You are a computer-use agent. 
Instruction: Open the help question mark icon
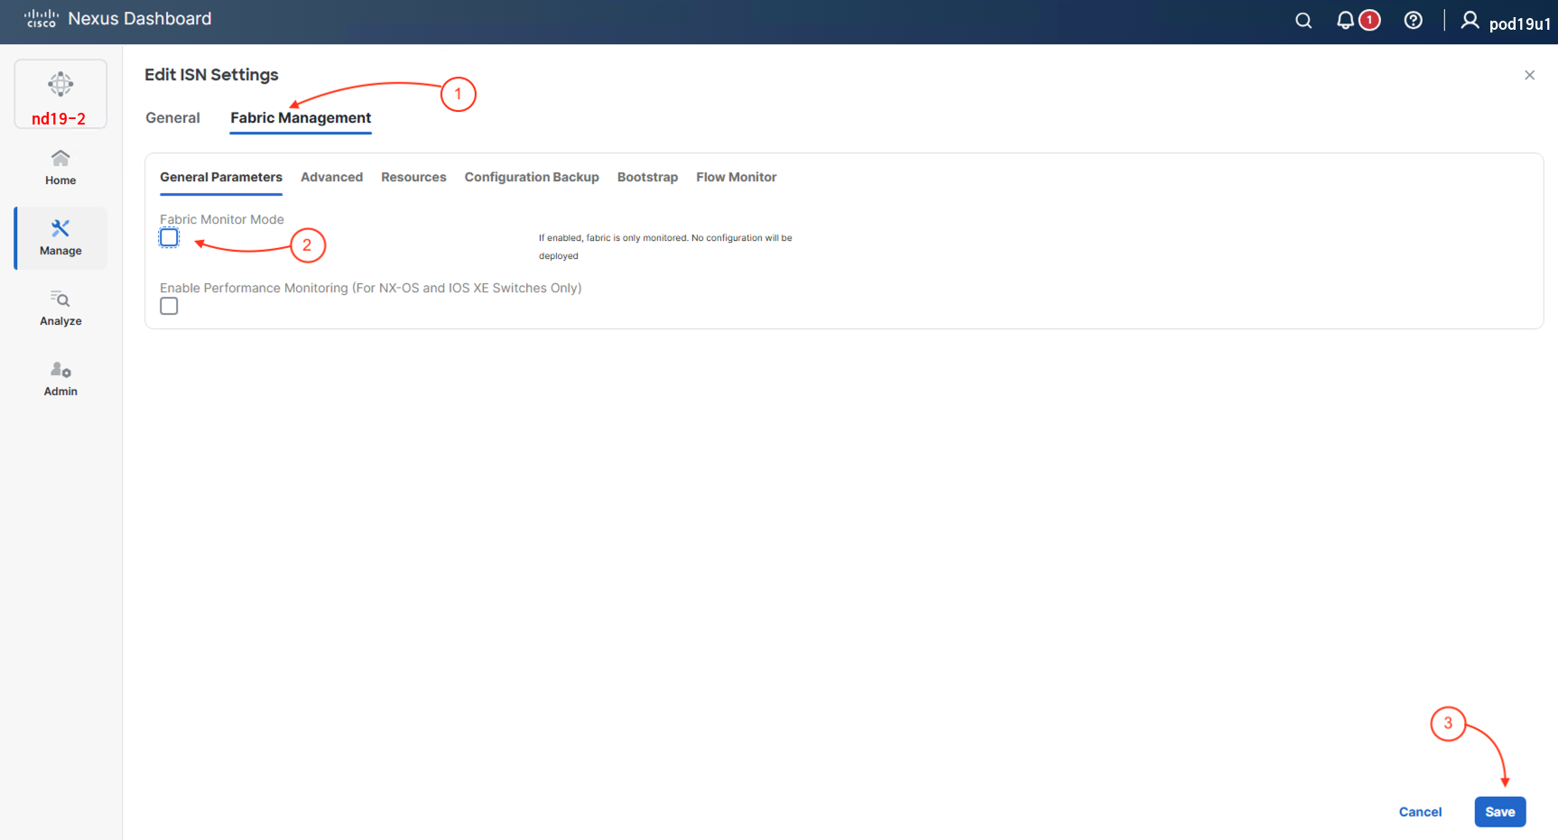point(1413,21)
